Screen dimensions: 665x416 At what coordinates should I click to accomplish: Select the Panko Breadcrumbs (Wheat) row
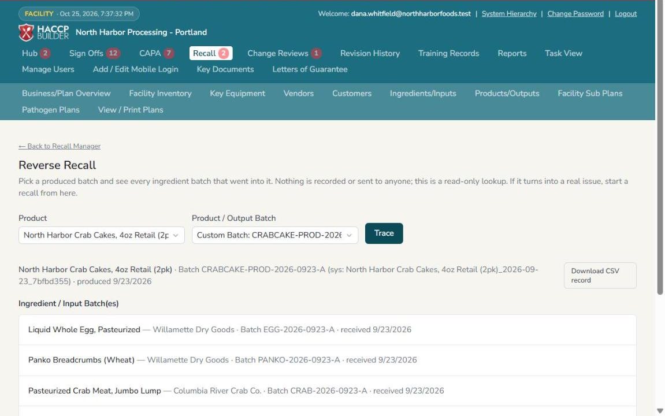coord(328,360)
